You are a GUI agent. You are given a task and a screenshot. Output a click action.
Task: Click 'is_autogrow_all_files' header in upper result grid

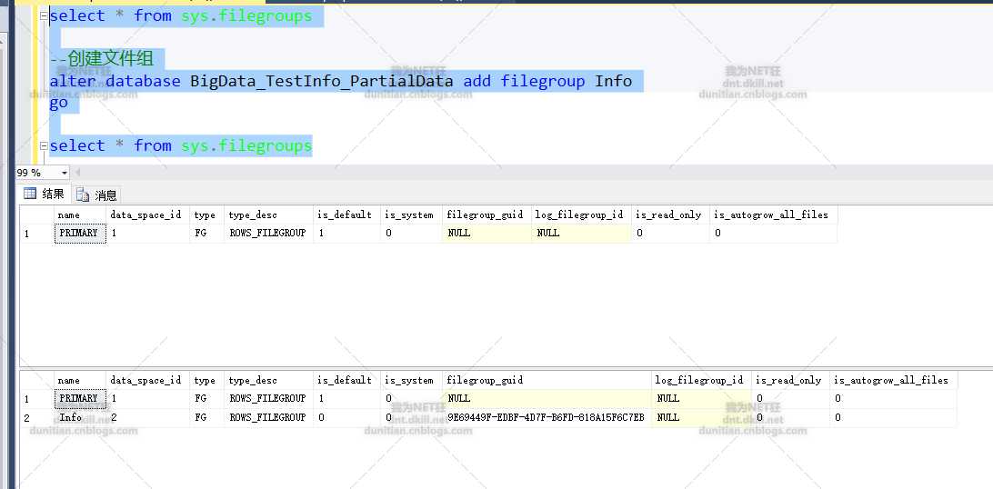pyautogui.click(x=773, y=215)
